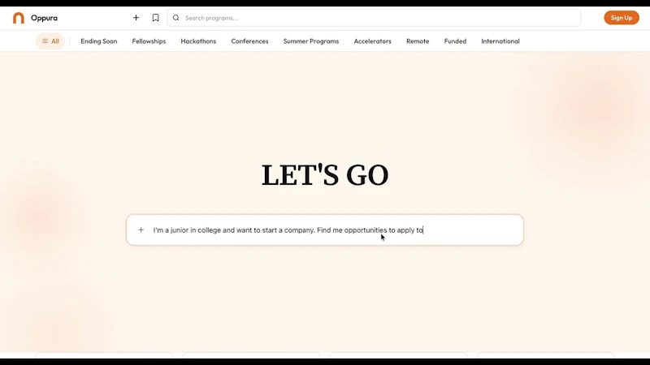Select the All filter tab
The image size is (650, 365).
(x=50, y=41)
